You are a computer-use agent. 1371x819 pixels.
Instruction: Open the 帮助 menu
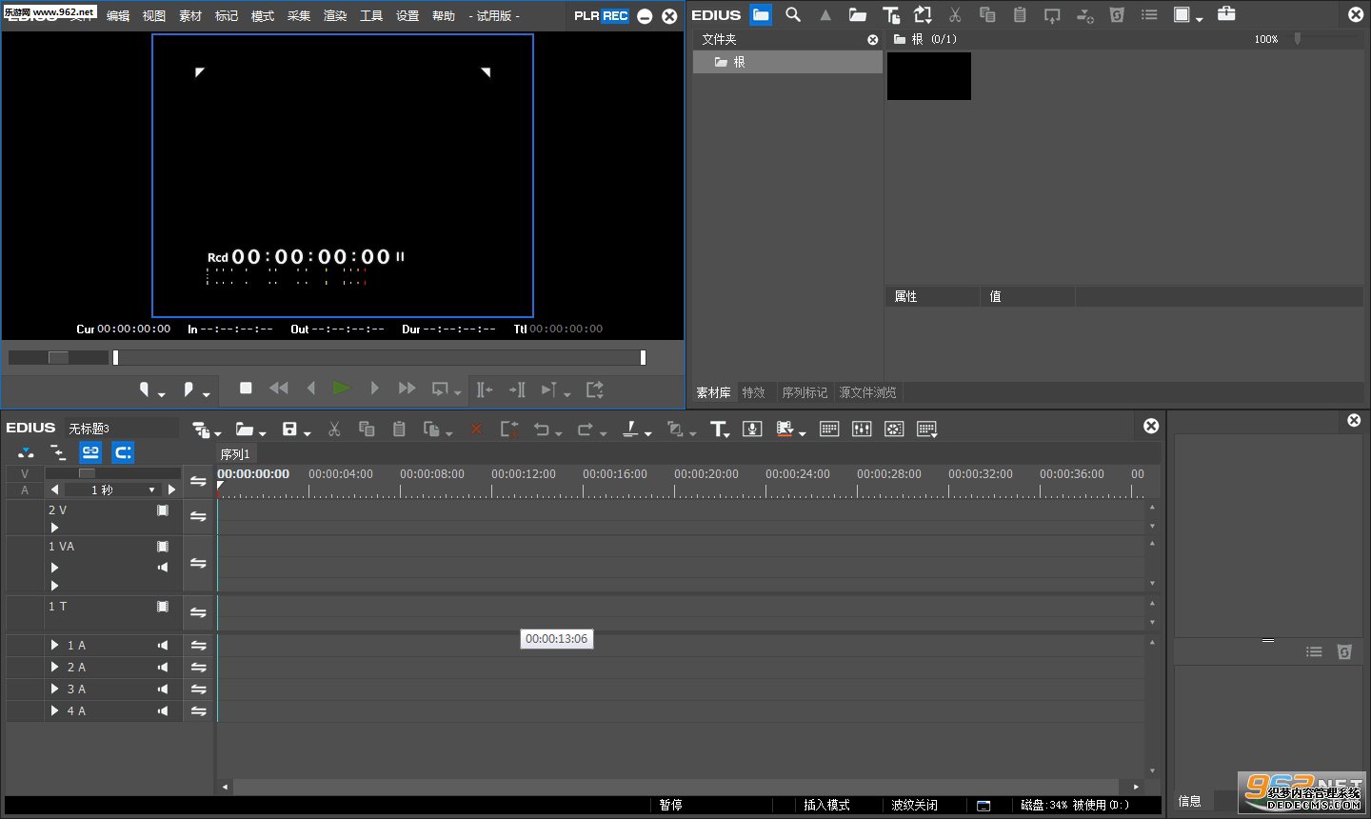(444, 15)
